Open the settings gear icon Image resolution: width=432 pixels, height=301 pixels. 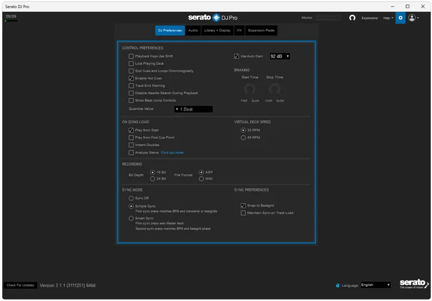tap(400, 18)
